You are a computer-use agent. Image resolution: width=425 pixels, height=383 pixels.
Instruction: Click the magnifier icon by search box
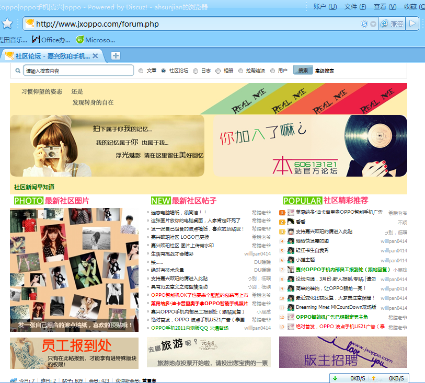[x=18, y=71]
